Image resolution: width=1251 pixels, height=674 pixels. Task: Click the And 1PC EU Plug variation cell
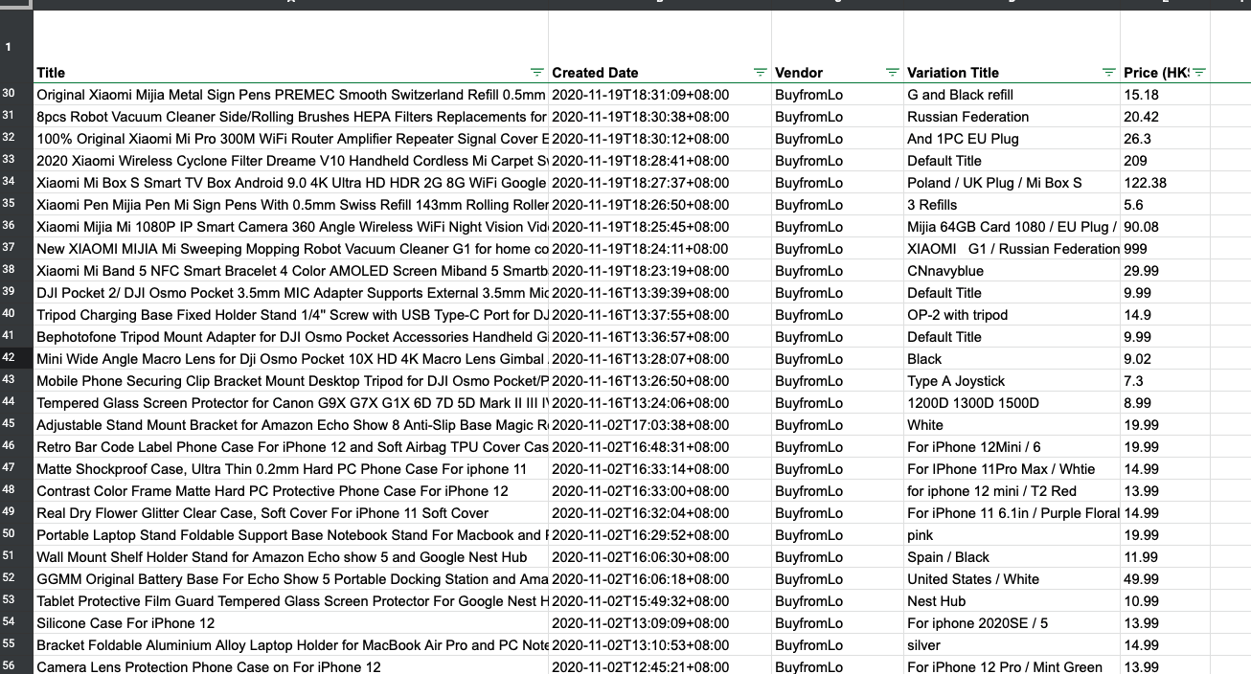click(x=1012, y=139)
